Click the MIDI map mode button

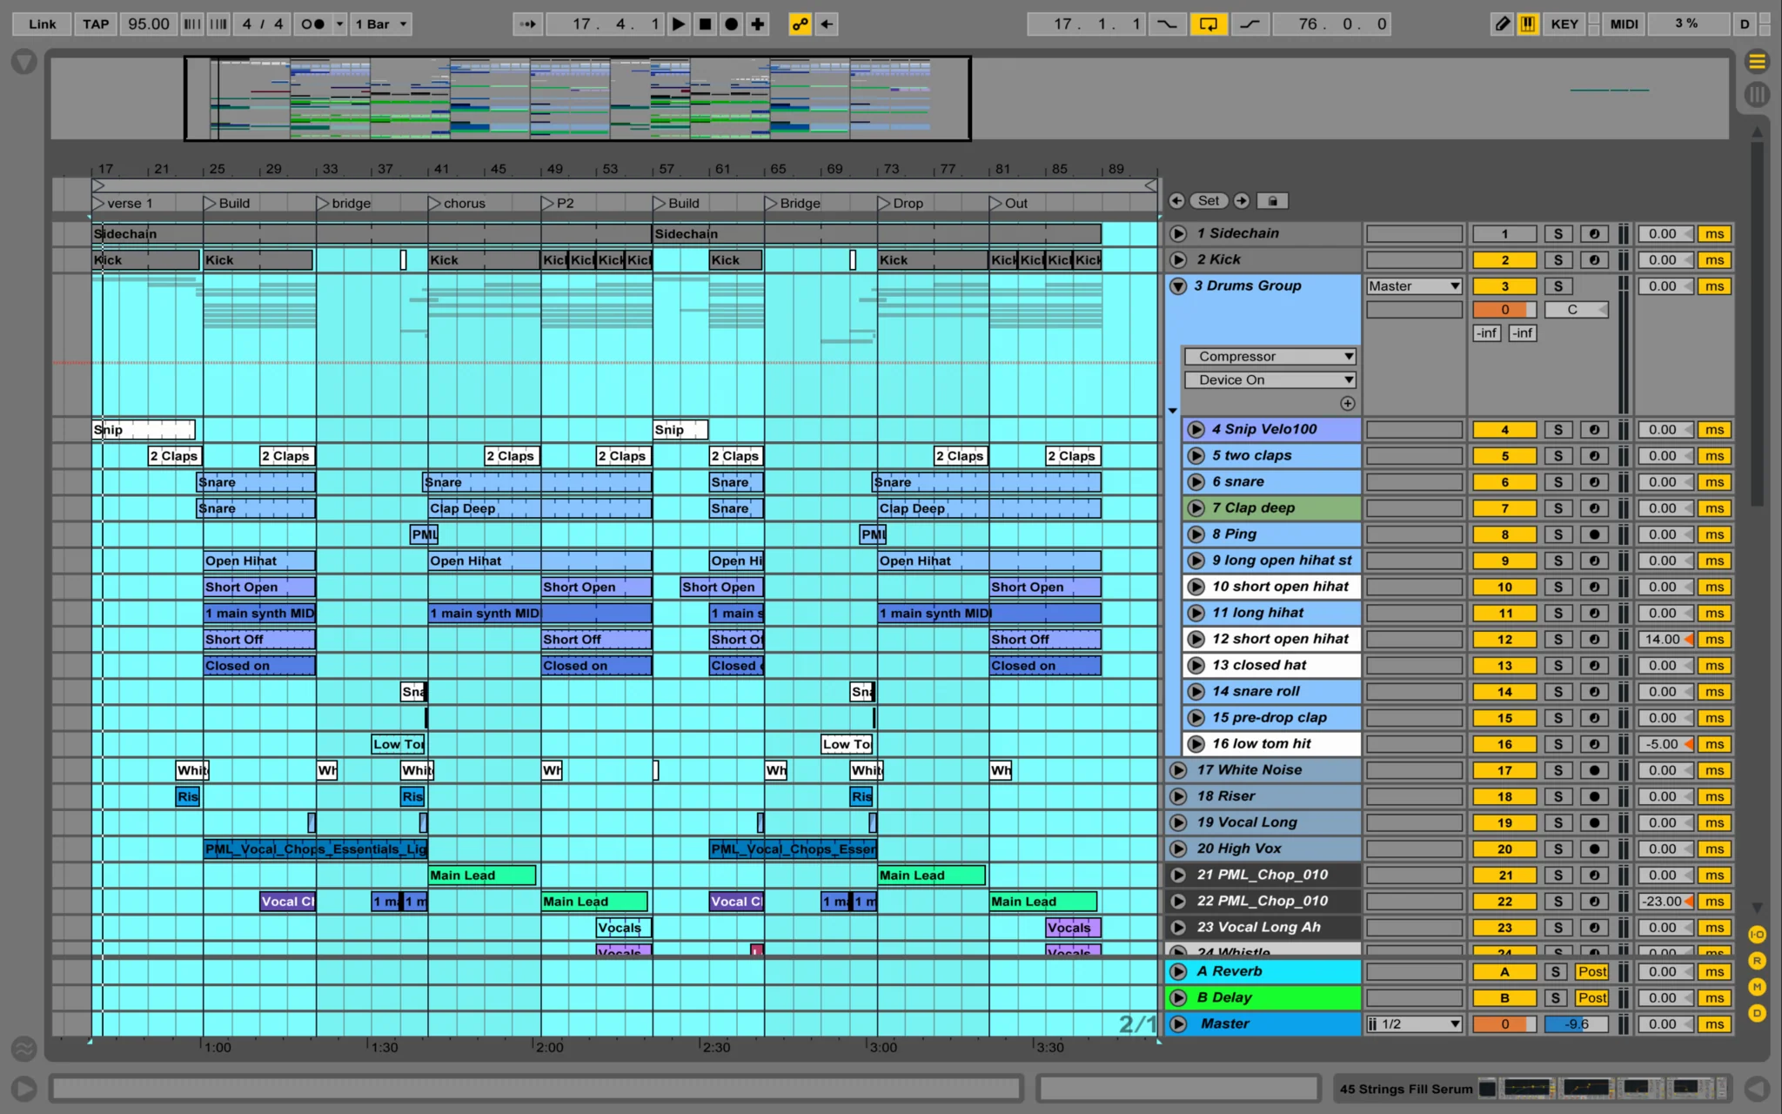[x=1624, y=24]
